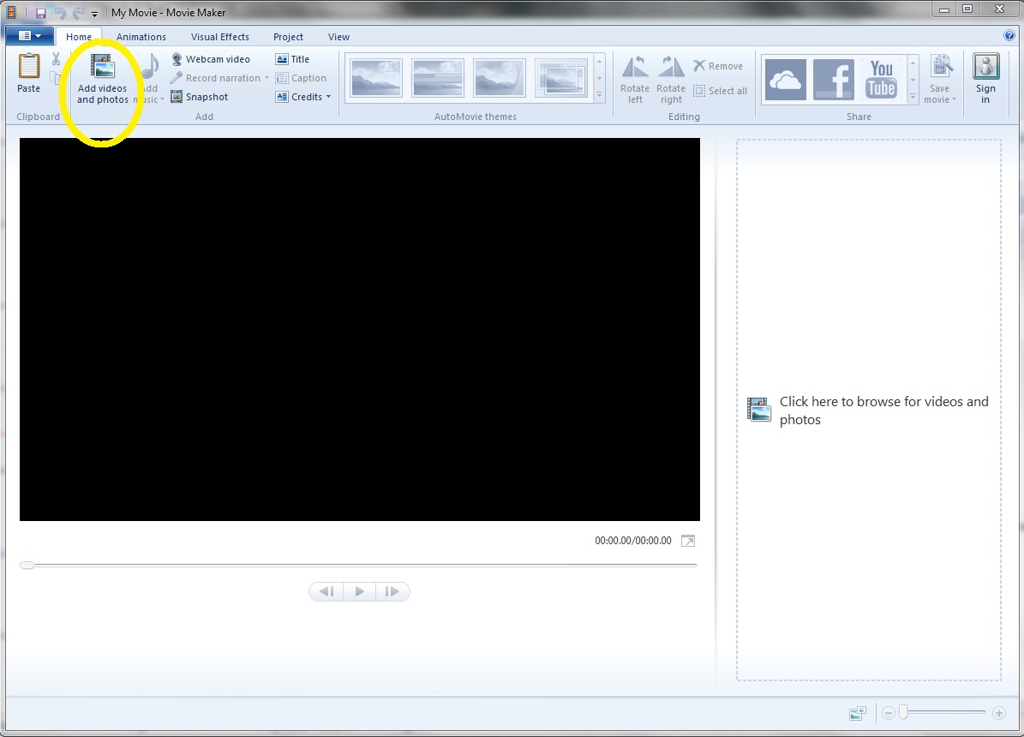Zoom in time scale plus button
Screen dimensions: 1024x737
pos(998,713)
